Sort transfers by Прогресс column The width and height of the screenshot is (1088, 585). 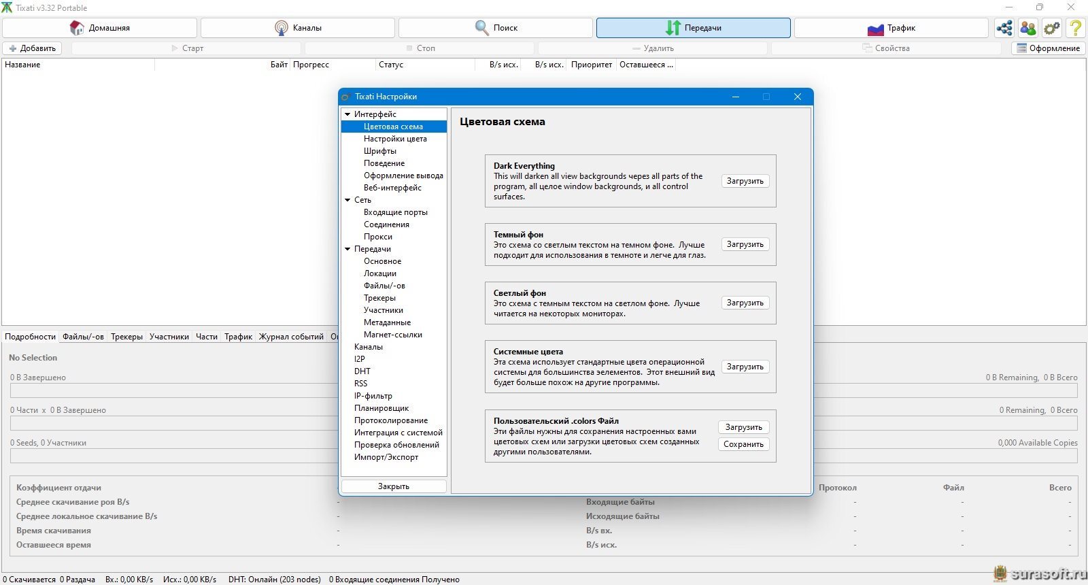coord(333,65)
